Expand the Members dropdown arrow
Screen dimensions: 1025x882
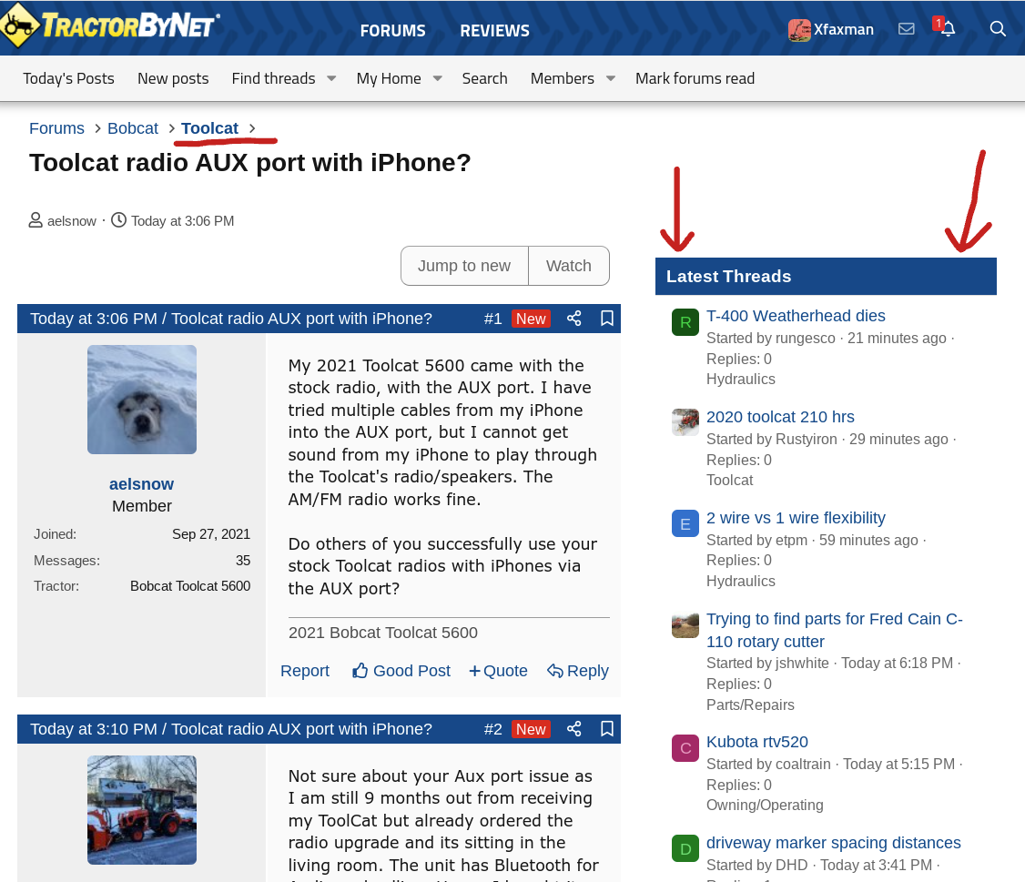click(610, 79)
